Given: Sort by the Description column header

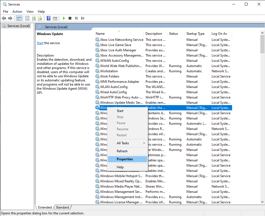Looking at the screenshot, I should pos(155,34).
